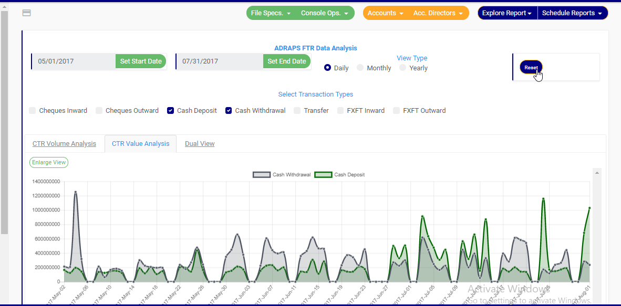Select the Monthly view type
Viewport: 621px width, 306px height.
tap(360, 68)
